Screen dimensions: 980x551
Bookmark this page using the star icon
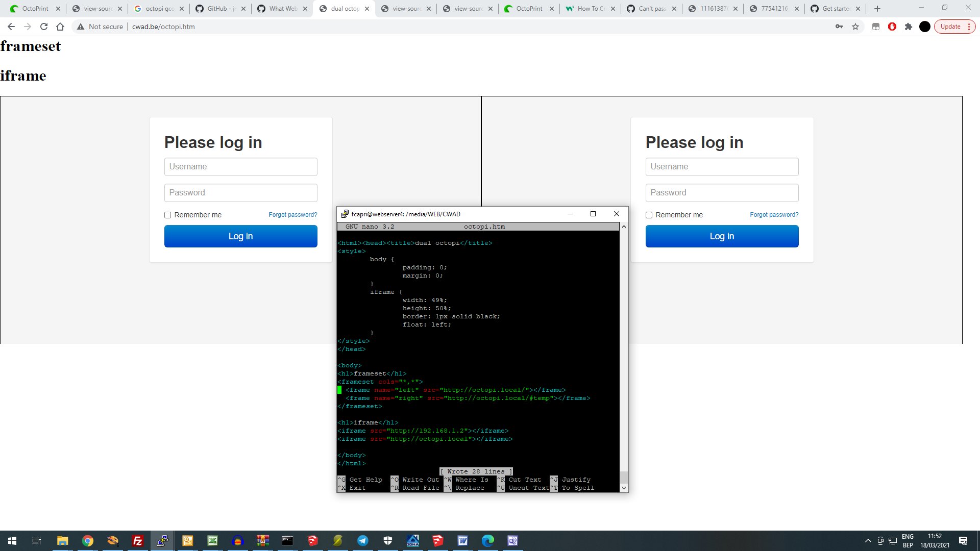(x=855, y=27)
